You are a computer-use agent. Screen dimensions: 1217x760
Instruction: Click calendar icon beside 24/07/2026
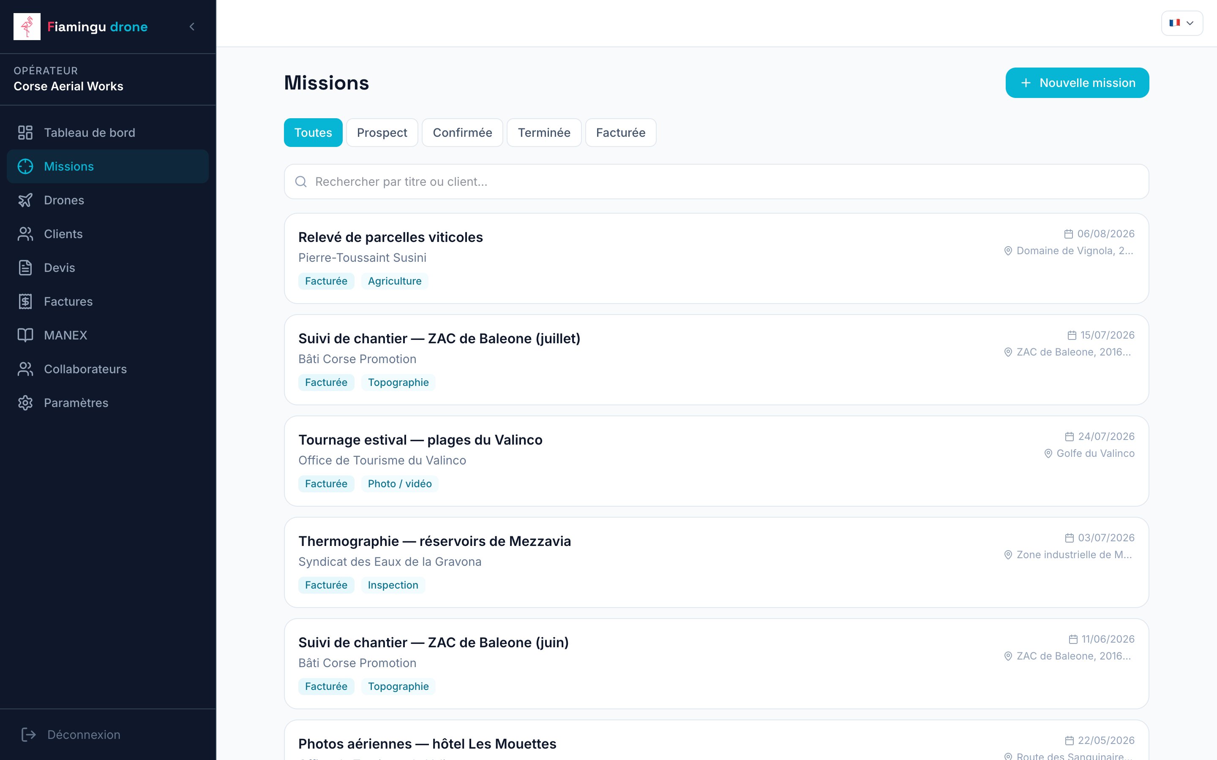(1069, 437)
